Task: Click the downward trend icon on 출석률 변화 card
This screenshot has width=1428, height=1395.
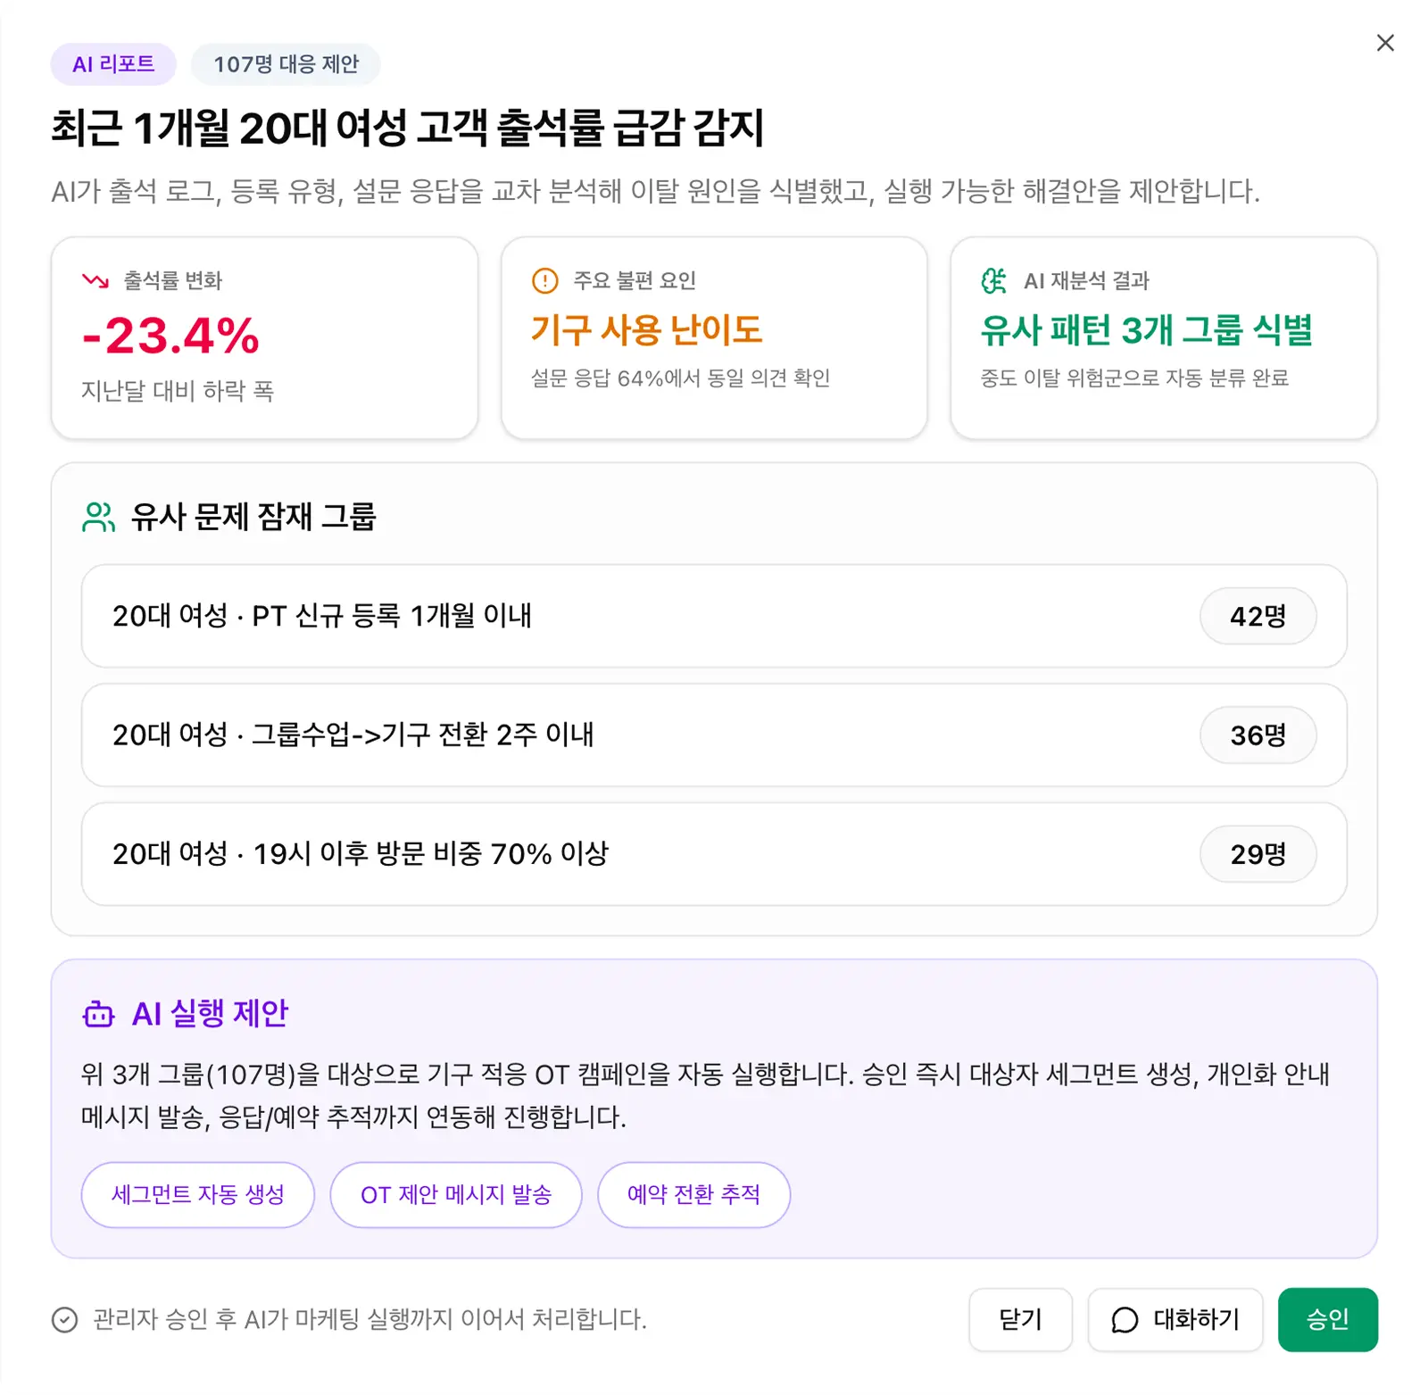Action: 94,280
